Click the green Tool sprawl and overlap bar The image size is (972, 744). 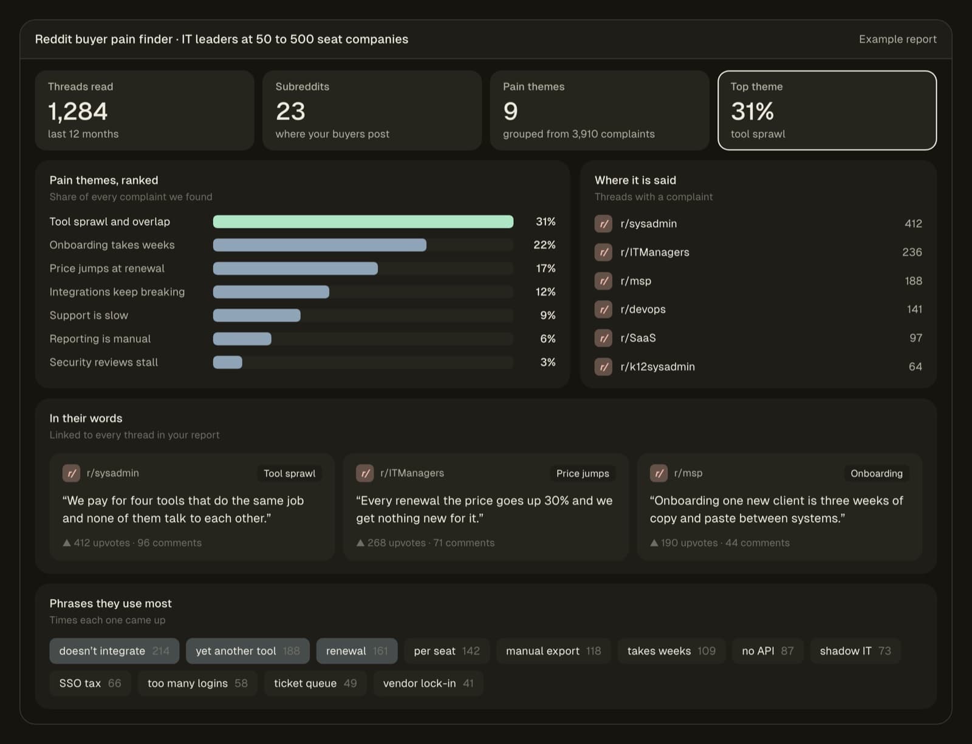point(363,222)
